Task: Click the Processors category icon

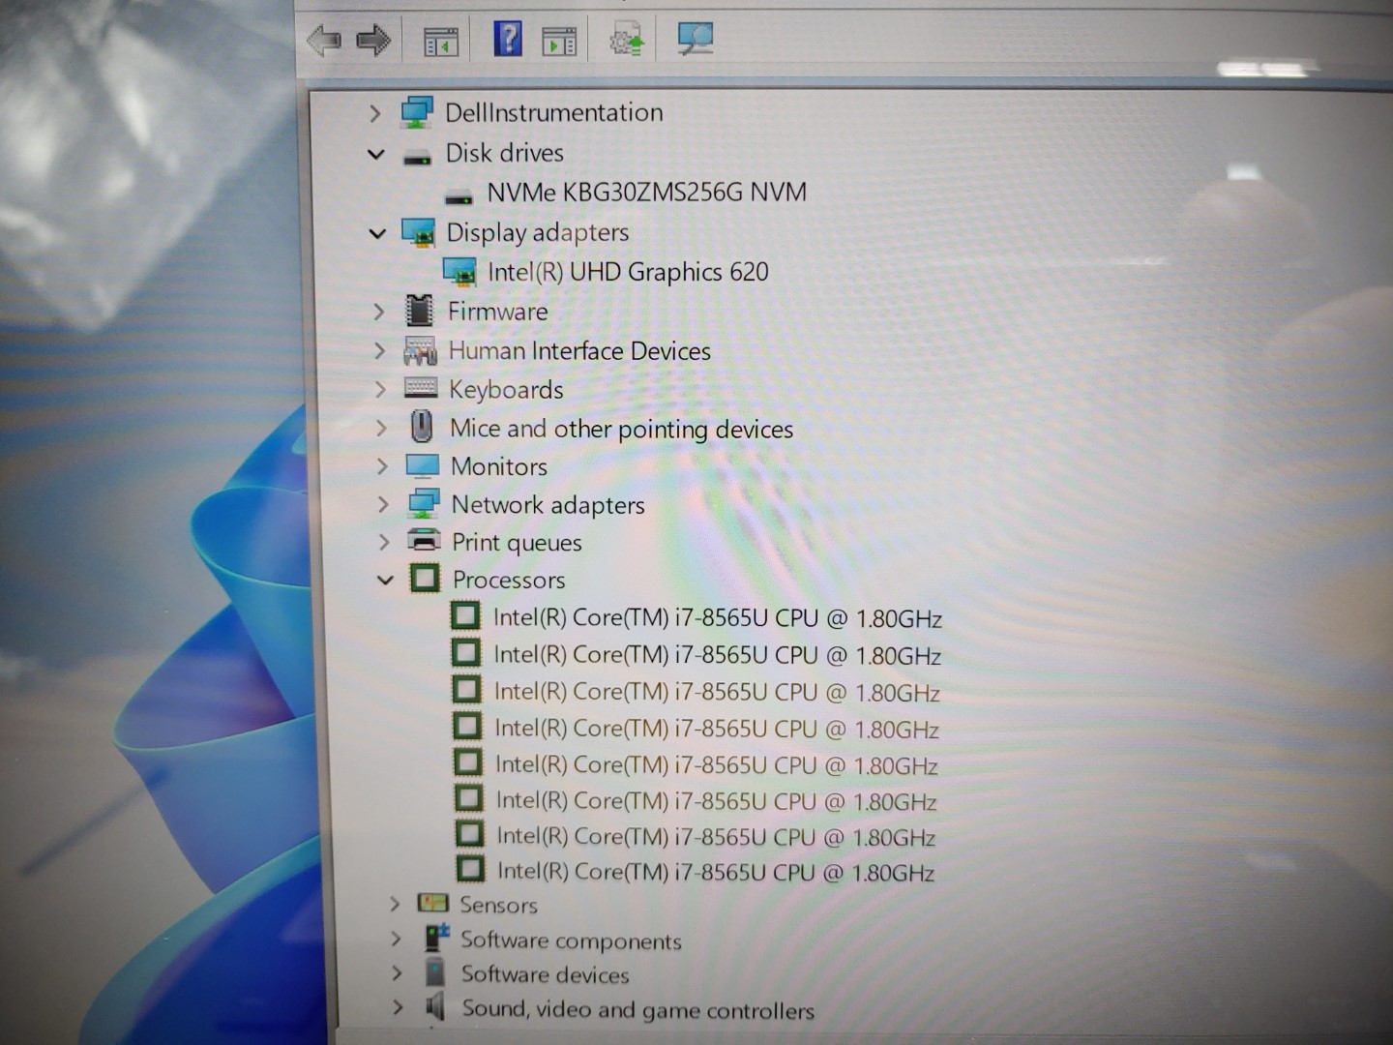Action: (x=425, y=579)
